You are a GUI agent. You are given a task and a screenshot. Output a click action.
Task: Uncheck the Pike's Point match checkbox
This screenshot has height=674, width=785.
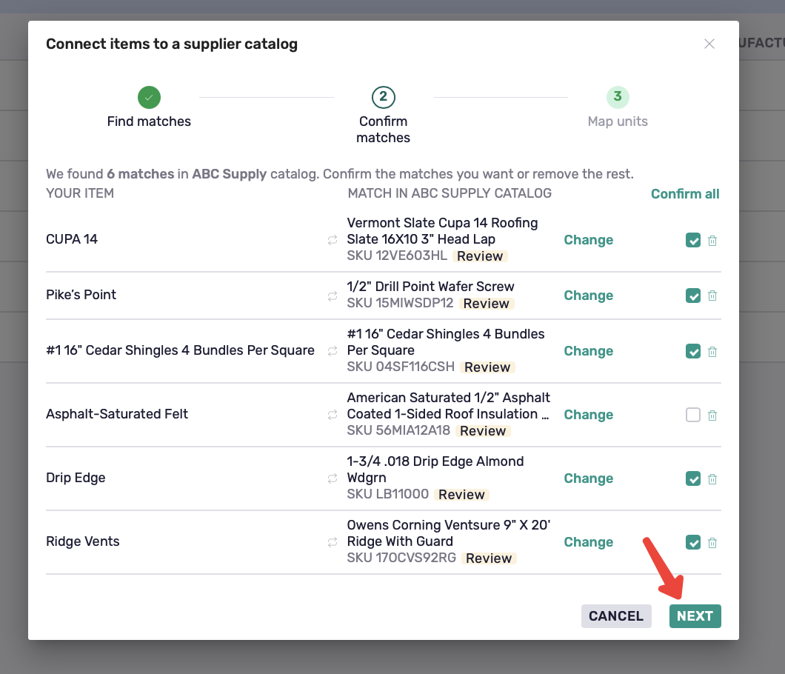(693, 296)
